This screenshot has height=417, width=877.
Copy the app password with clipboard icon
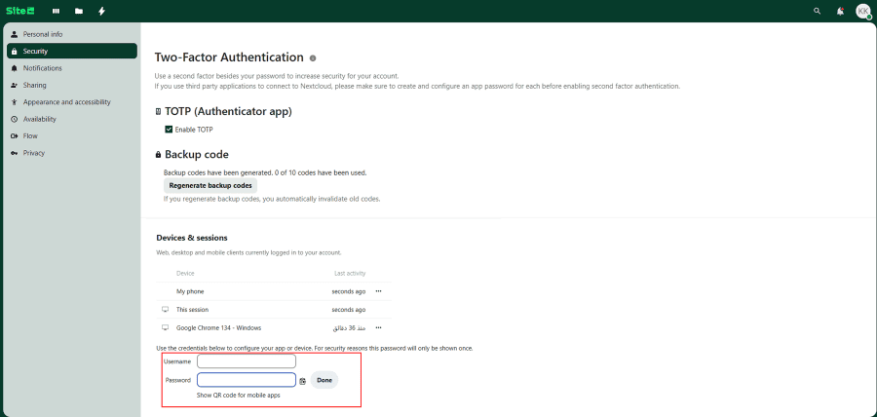(303, 381)
